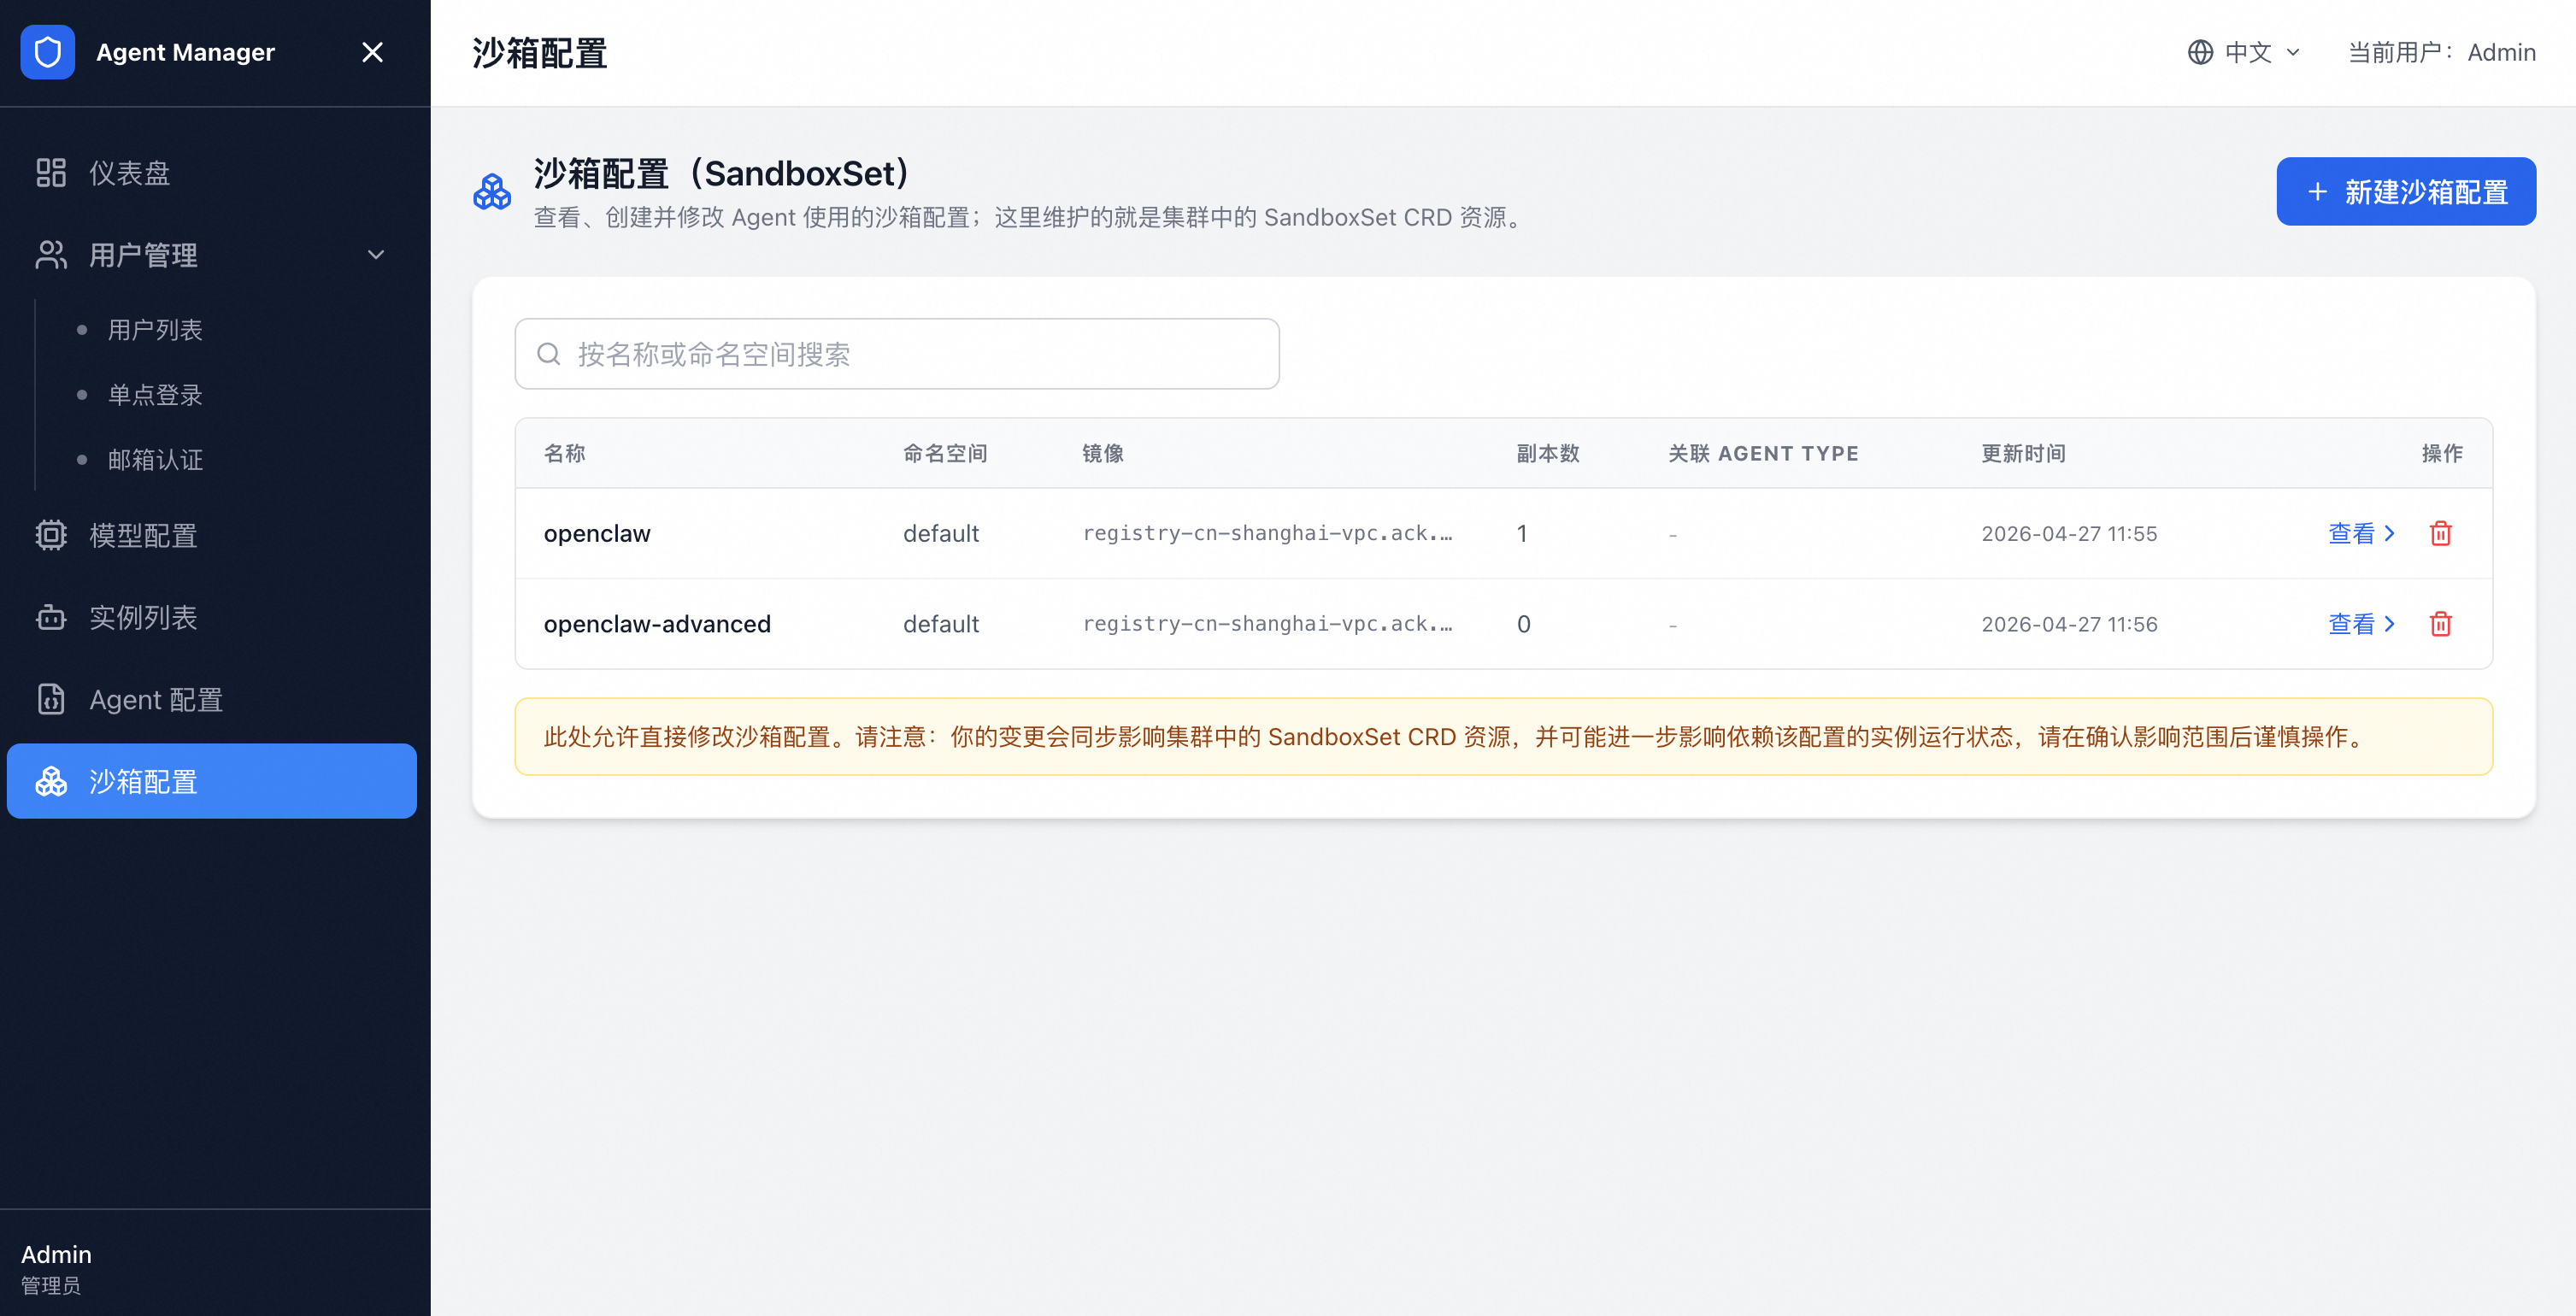
Task: Click the 副本数 column header
Action: point(1548,453)
